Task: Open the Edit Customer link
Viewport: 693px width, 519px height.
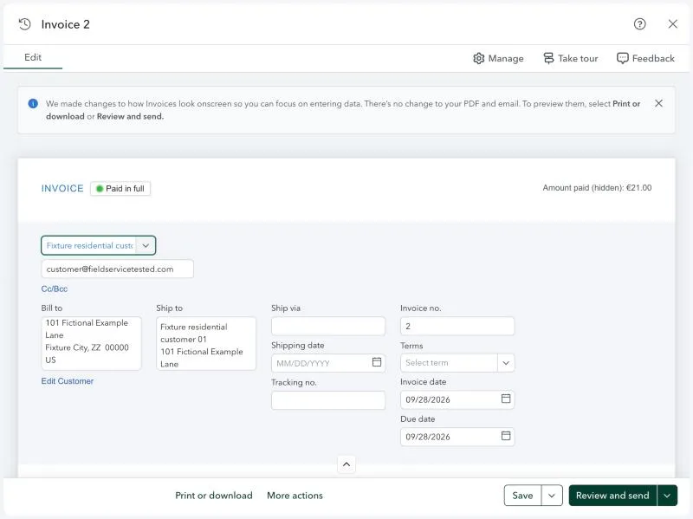Action: pos(68,381)
